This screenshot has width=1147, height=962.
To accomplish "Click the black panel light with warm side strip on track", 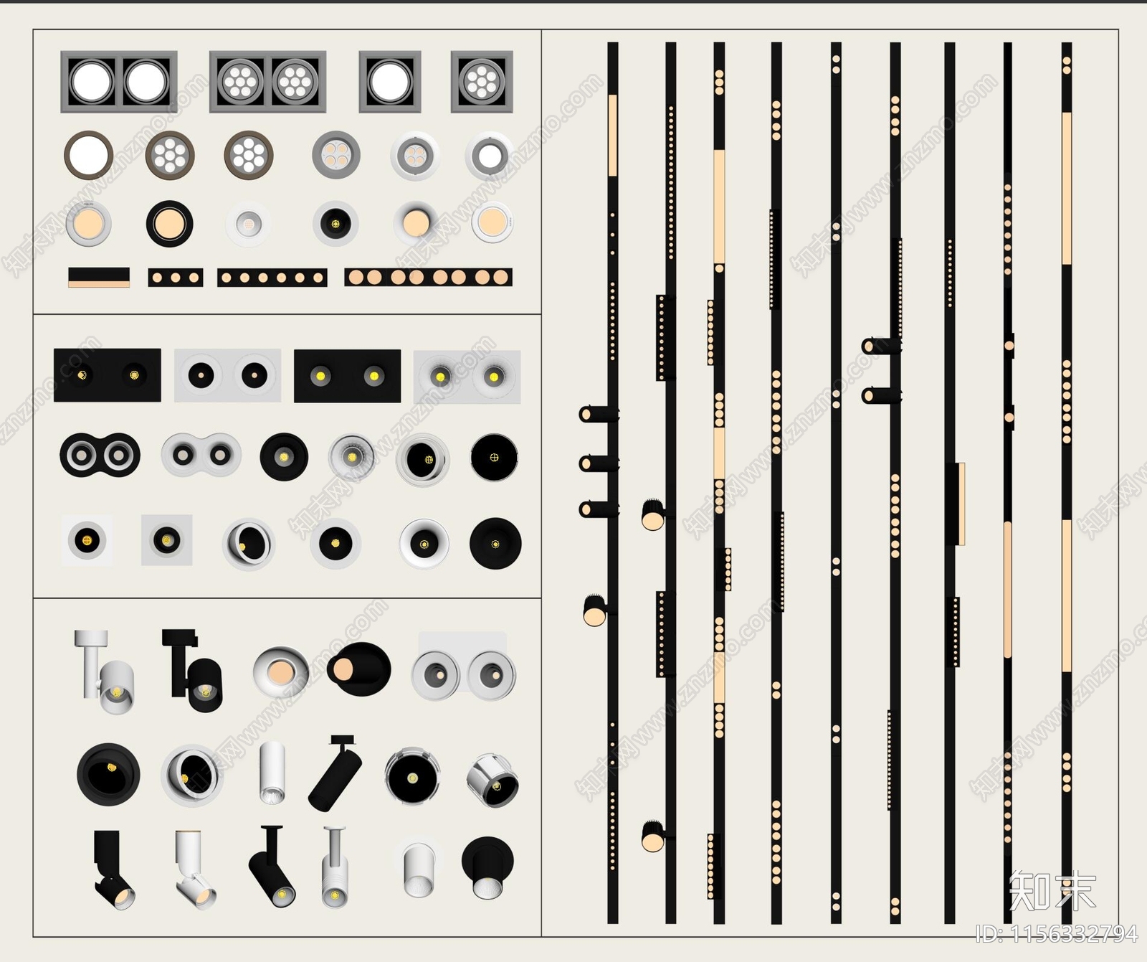I will 955,504.
